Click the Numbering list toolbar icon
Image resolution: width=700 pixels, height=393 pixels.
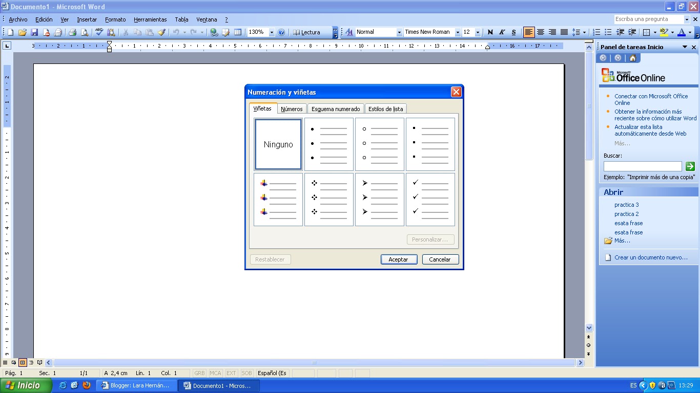click(596, 32)
